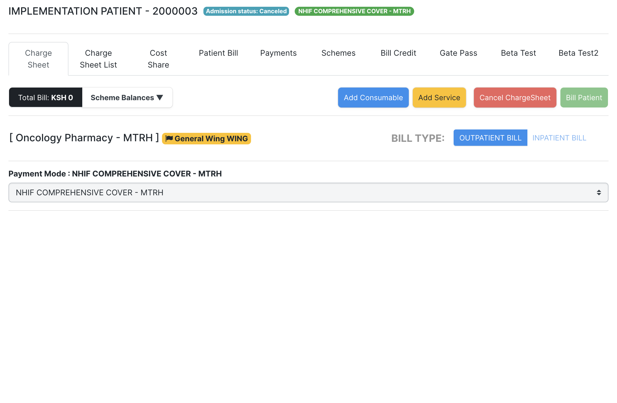
Task: Cancel the ChargeSheet
Action: click(515, 97)
